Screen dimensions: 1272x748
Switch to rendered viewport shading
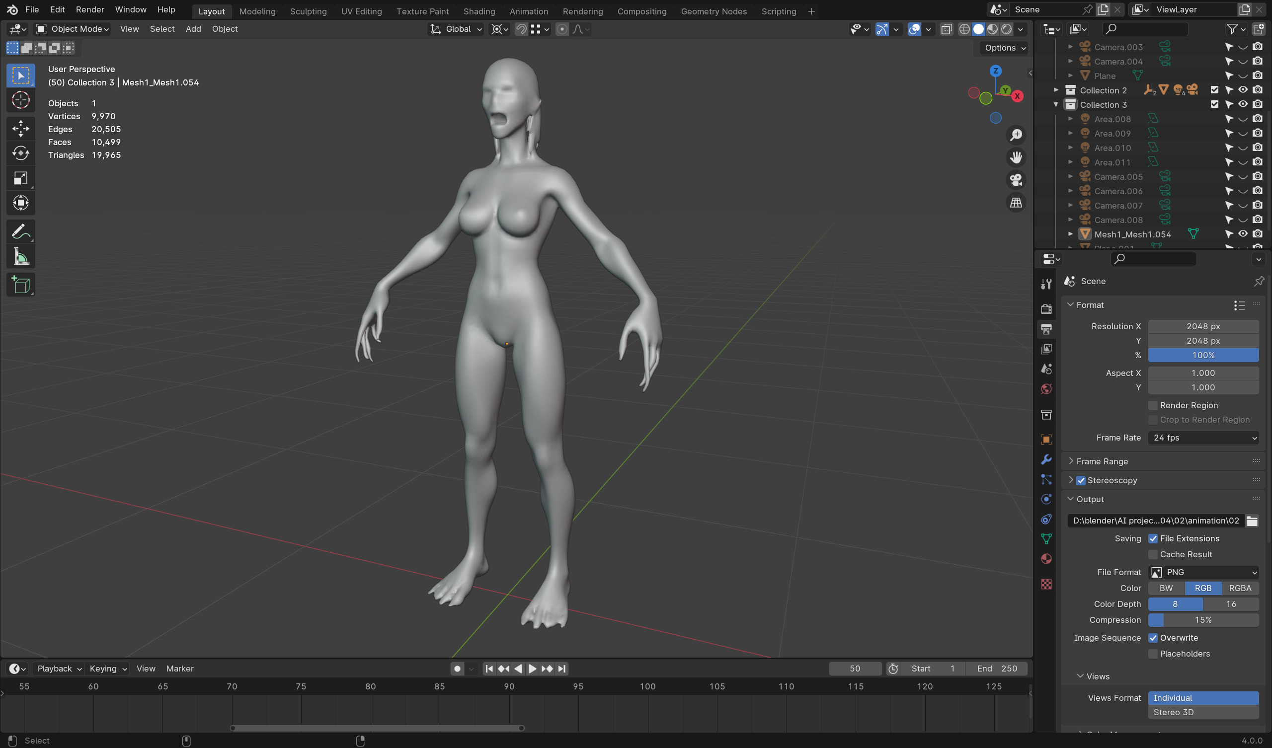1007,29
